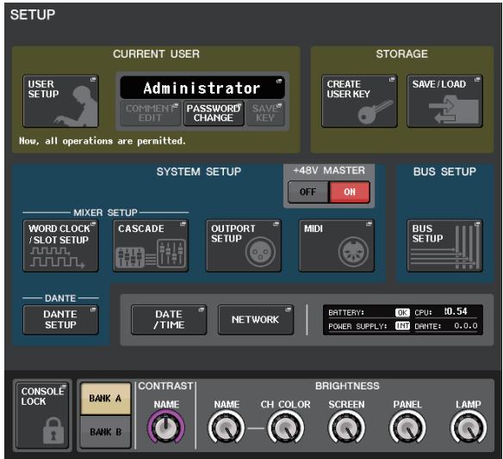Open the Cascade mixer setup
The width and height of the screenshot is (503, 459).
[151, 246]
